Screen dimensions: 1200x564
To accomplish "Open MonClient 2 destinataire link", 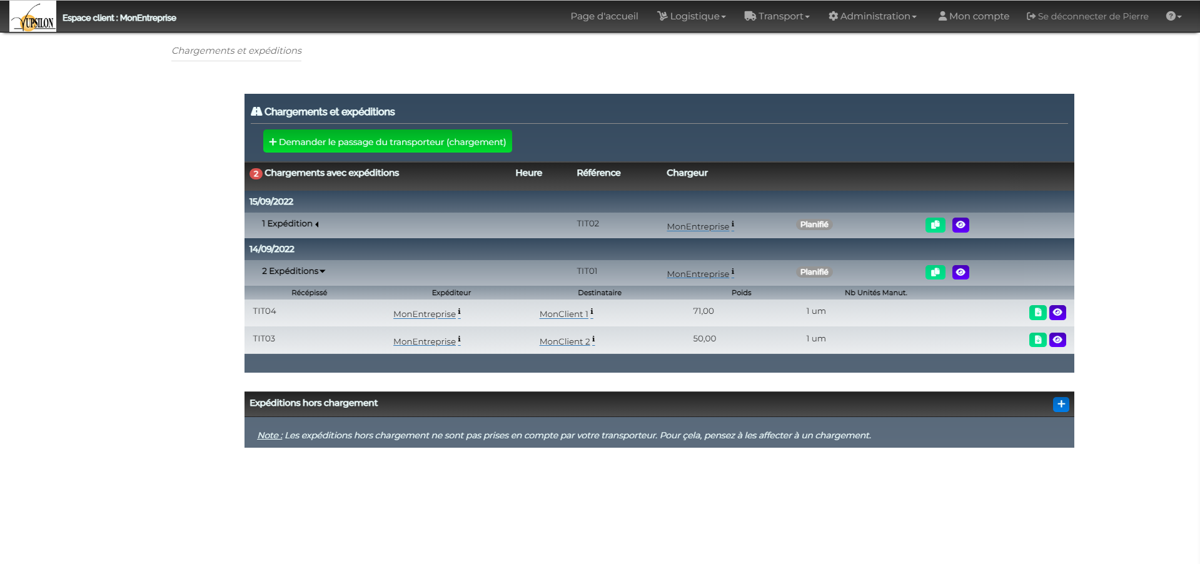I will (565, 341).
